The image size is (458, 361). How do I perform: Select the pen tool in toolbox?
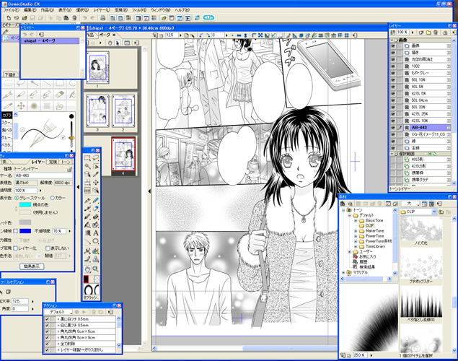[x=87, y=201]
